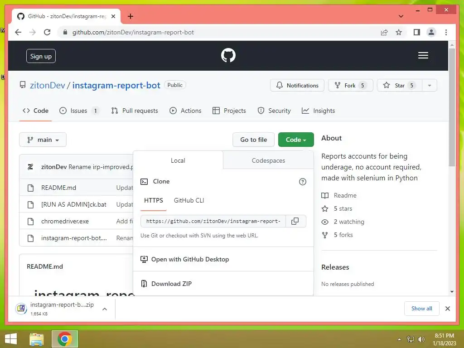This screenshot has height=348, width=464.
Task: Select the GitHub CLI clone tab
Action: coord(189,201)
